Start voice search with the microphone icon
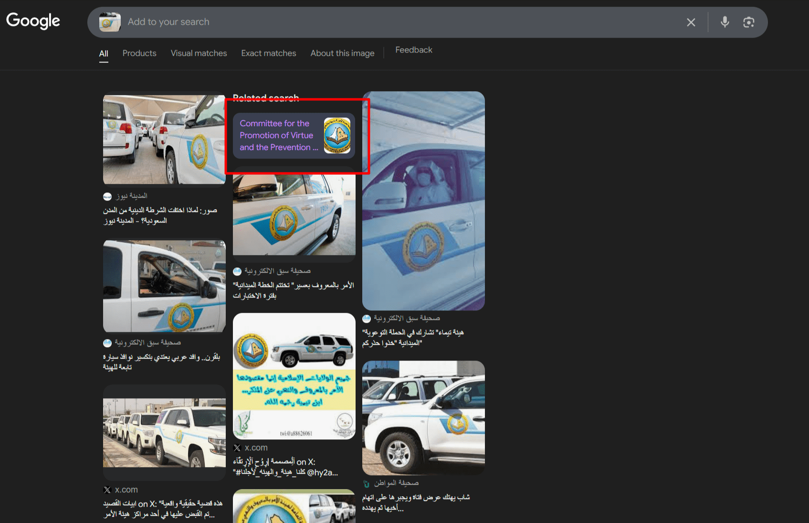809x523 pixels. coord(725,22)
